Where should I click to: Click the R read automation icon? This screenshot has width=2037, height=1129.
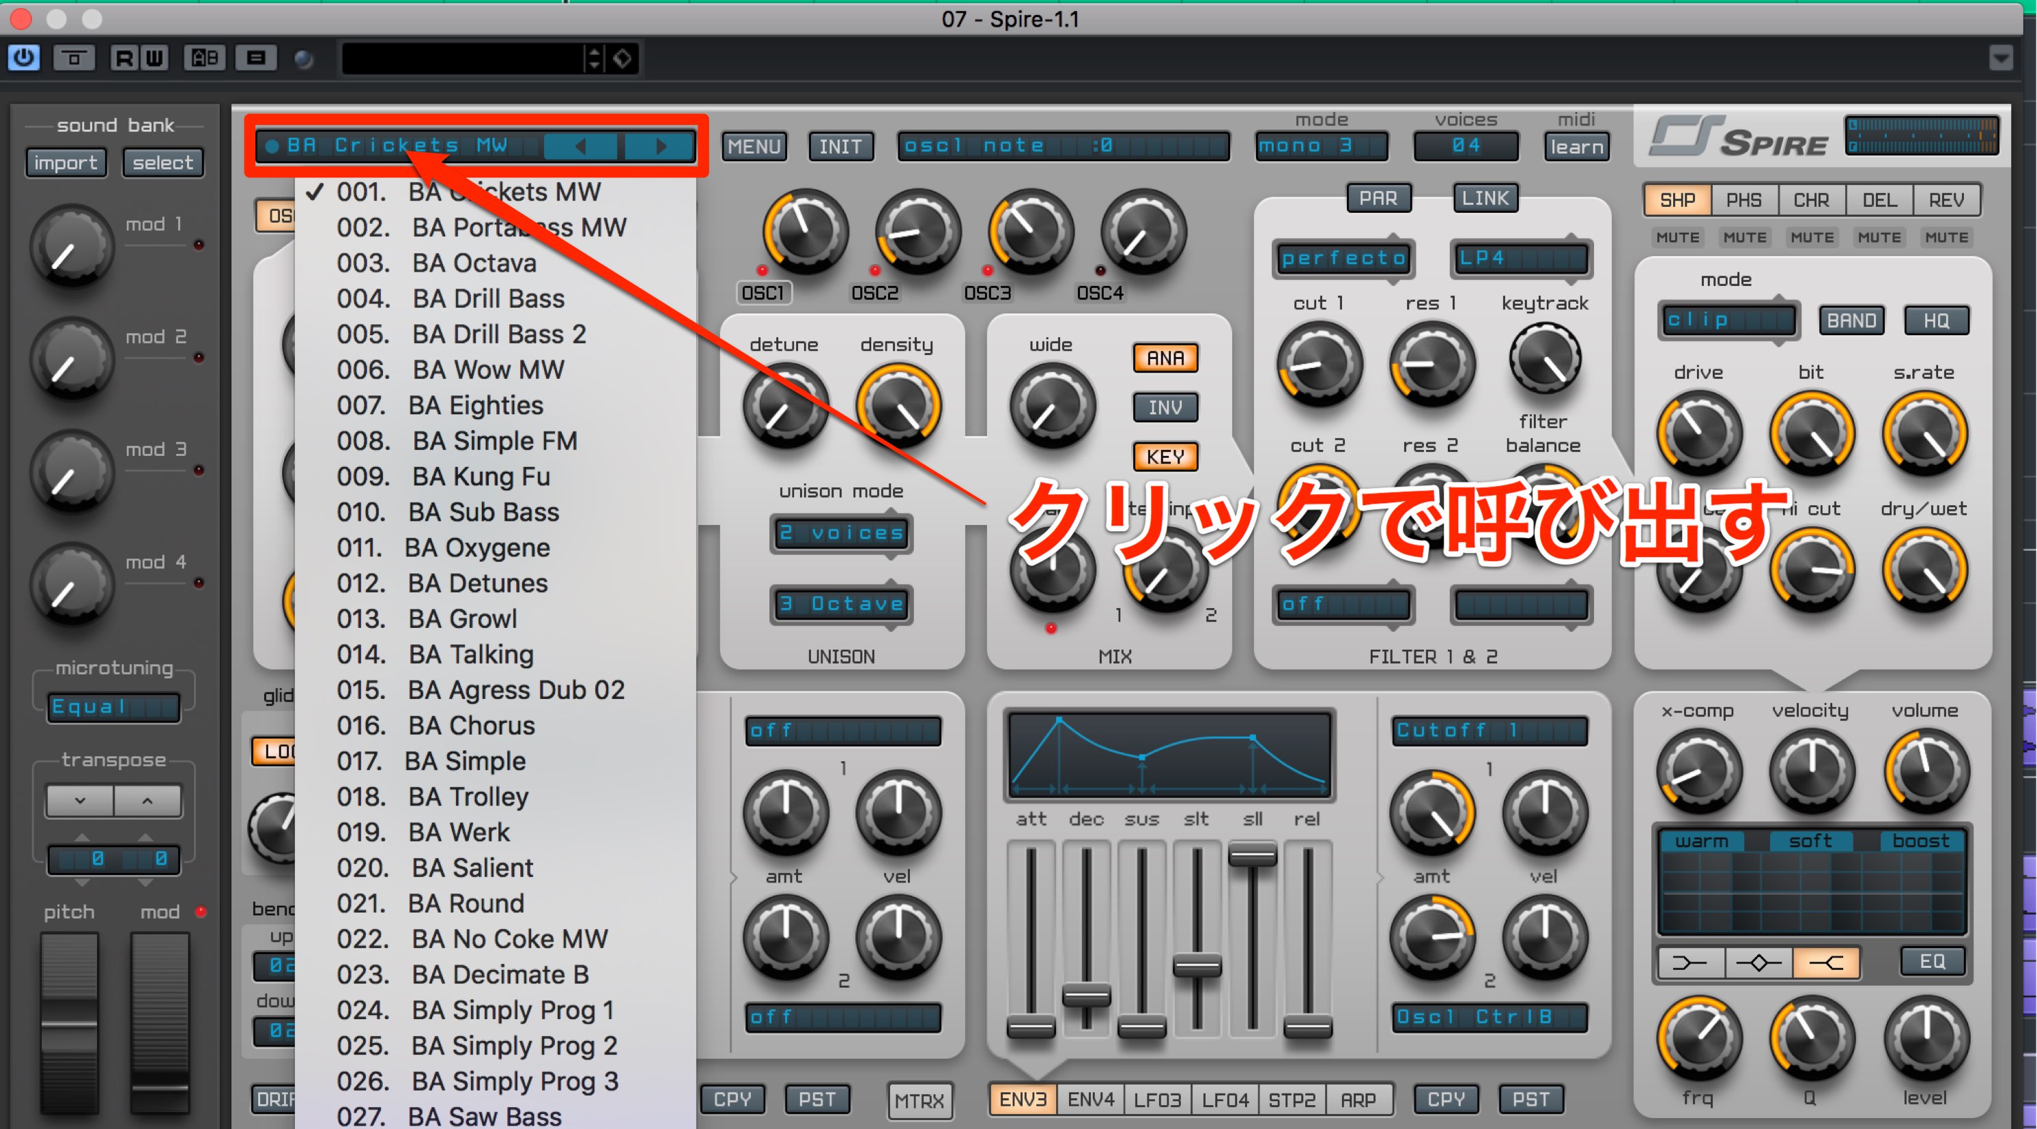pyautogui.click(x=124, y=58)
